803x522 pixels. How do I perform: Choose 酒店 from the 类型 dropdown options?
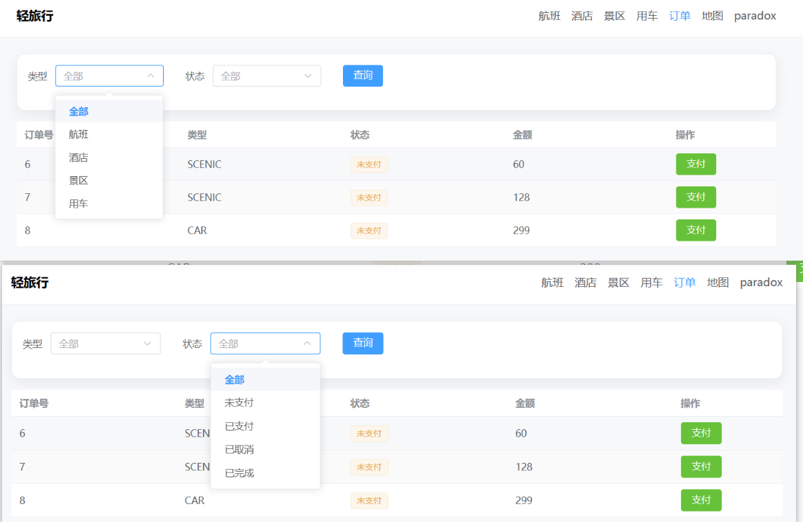[x=79, y=157]
